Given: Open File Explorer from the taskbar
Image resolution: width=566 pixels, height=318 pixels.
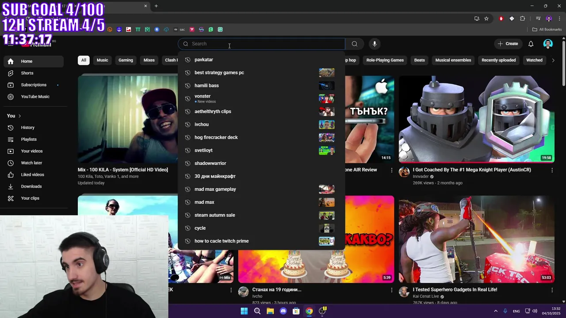Looking at the screenshot, I should [x=270, y=311].
